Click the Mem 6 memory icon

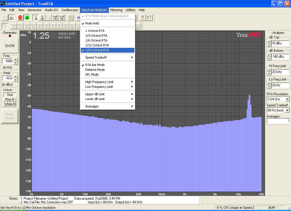pos(46,26)
